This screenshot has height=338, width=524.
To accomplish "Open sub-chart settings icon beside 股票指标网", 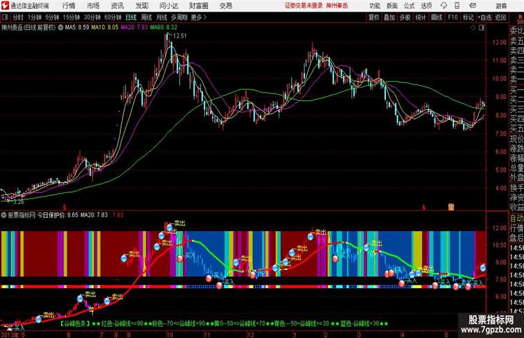I will 3,215.
